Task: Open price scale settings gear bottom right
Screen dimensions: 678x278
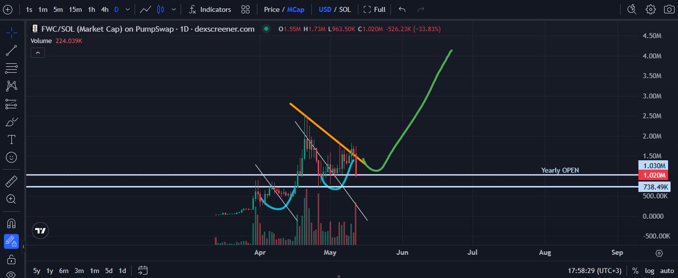Action: click(x=659, y=253)
